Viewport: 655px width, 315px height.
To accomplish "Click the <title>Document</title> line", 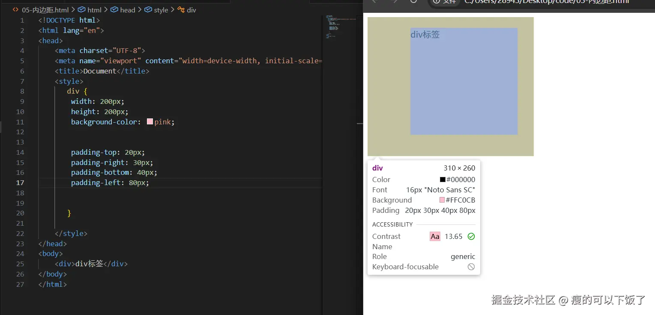I will [102, 71].
